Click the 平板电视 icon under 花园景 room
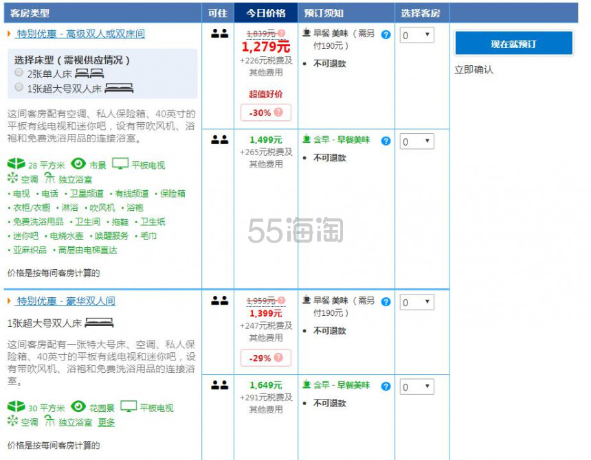The width and height of the screenshot is (591, 460). pyautogui.click(x=128, y=407)
